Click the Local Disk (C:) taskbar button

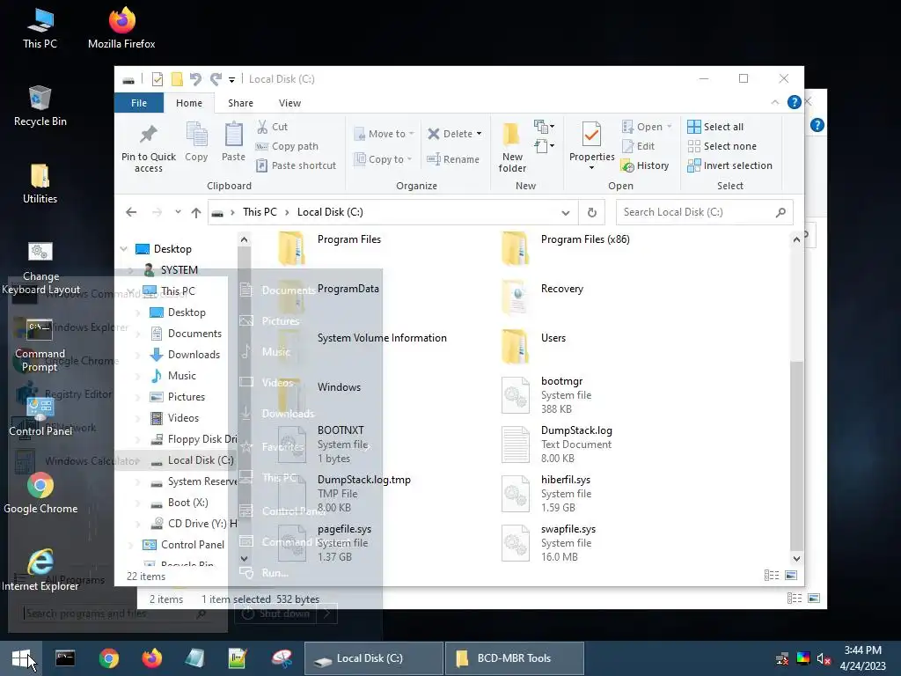tap(373, 658)
